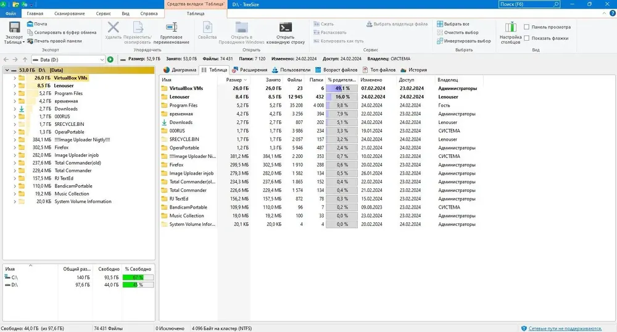Viewport: 617px width, 332px height.
Task: Open the Расширения tab
Action: pyautogui.click(x=249, y=70)
